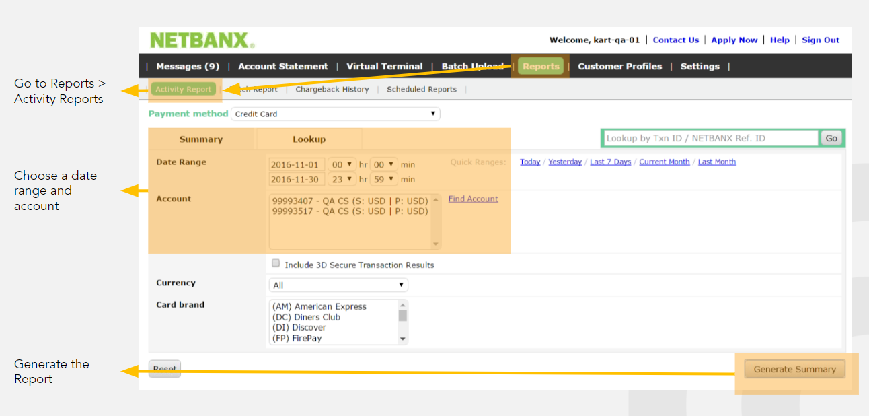Image resolution: width=869 pixels, height=416 pixels.
Task: Open Account Statement menu
Action: (x=282, y=66)
